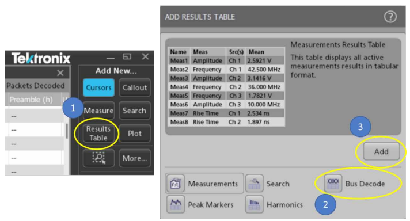The image size is (410, 221).
Task: Select the Meas5 Frequency row
Action: [226, 96]
